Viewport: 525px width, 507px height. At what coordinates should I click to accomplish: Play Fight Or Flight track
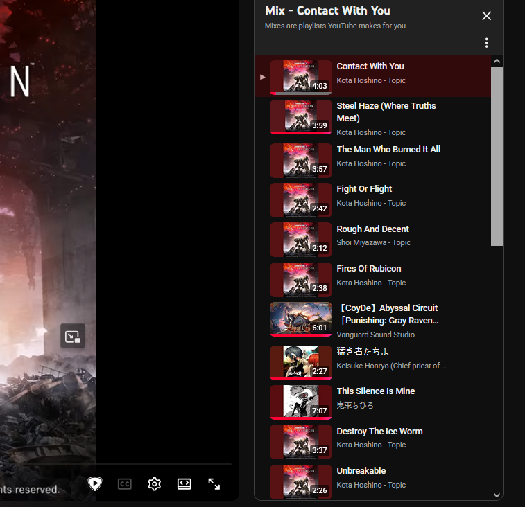click(x=364, y=189)
